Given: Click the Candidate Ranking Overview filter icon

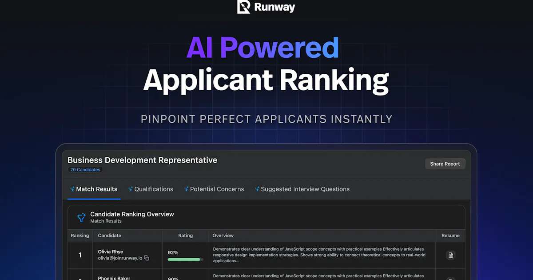Looking at the screenshot, I should tap(81, 217).
